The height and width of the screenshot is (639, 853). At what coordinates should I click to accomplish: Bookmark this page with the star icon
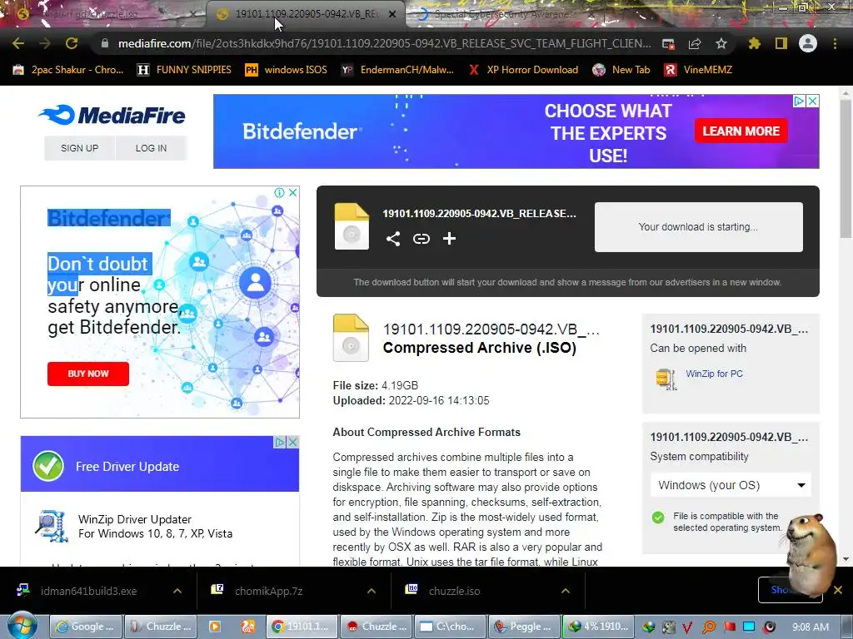tap(721, 43)
